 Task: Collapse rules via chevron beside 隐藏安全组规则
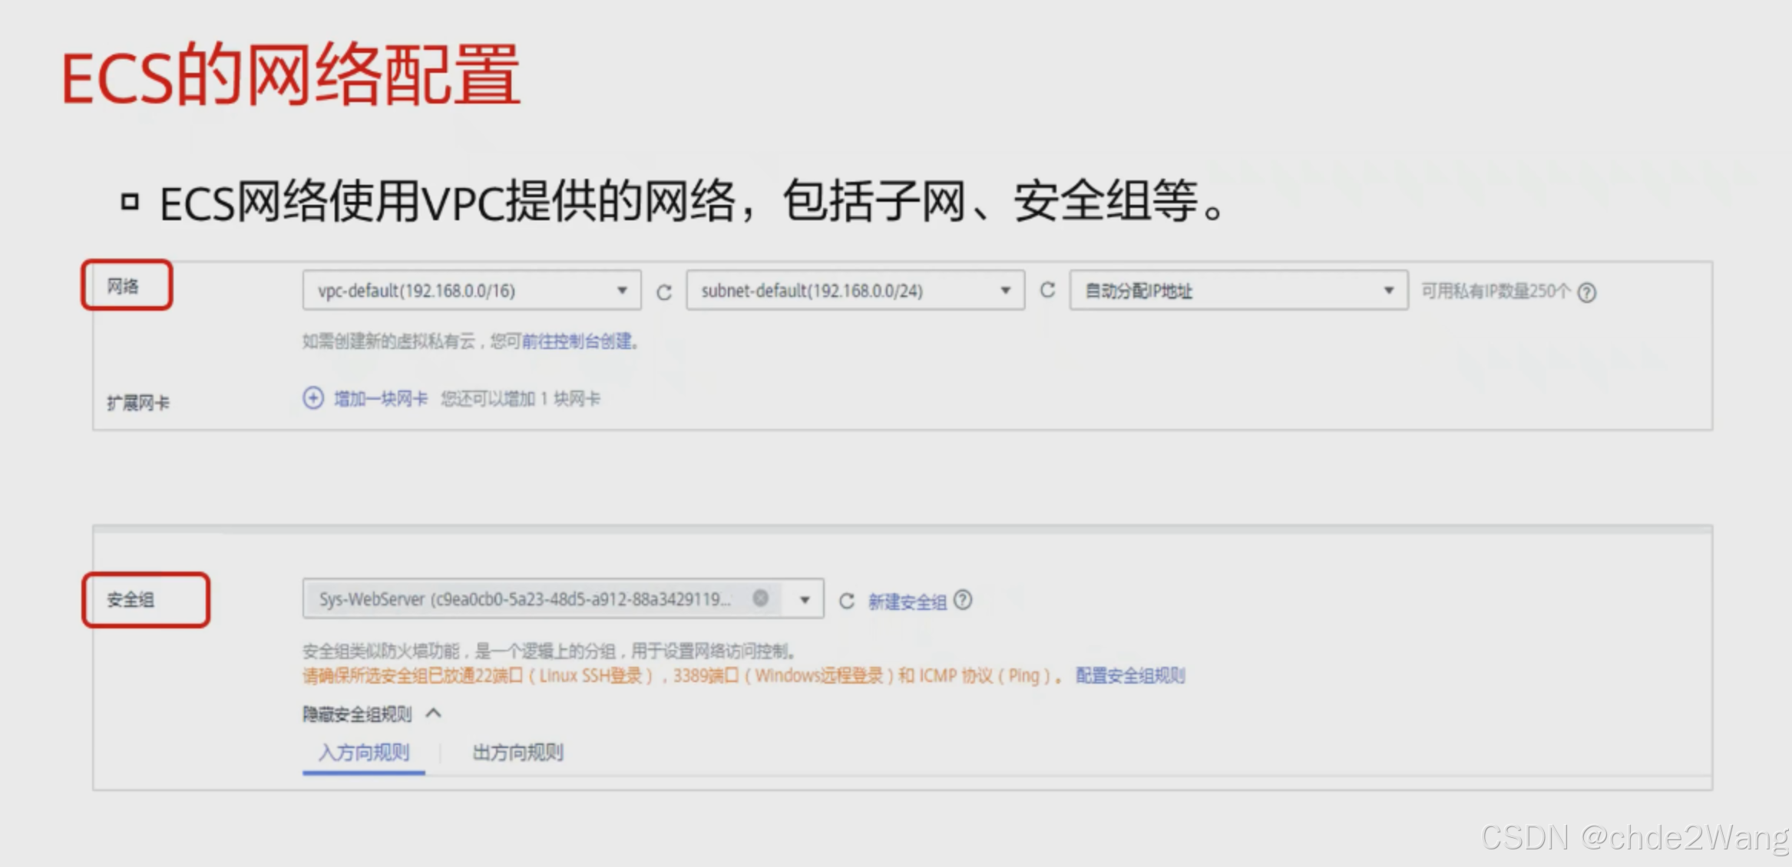(x=434, y=713)
